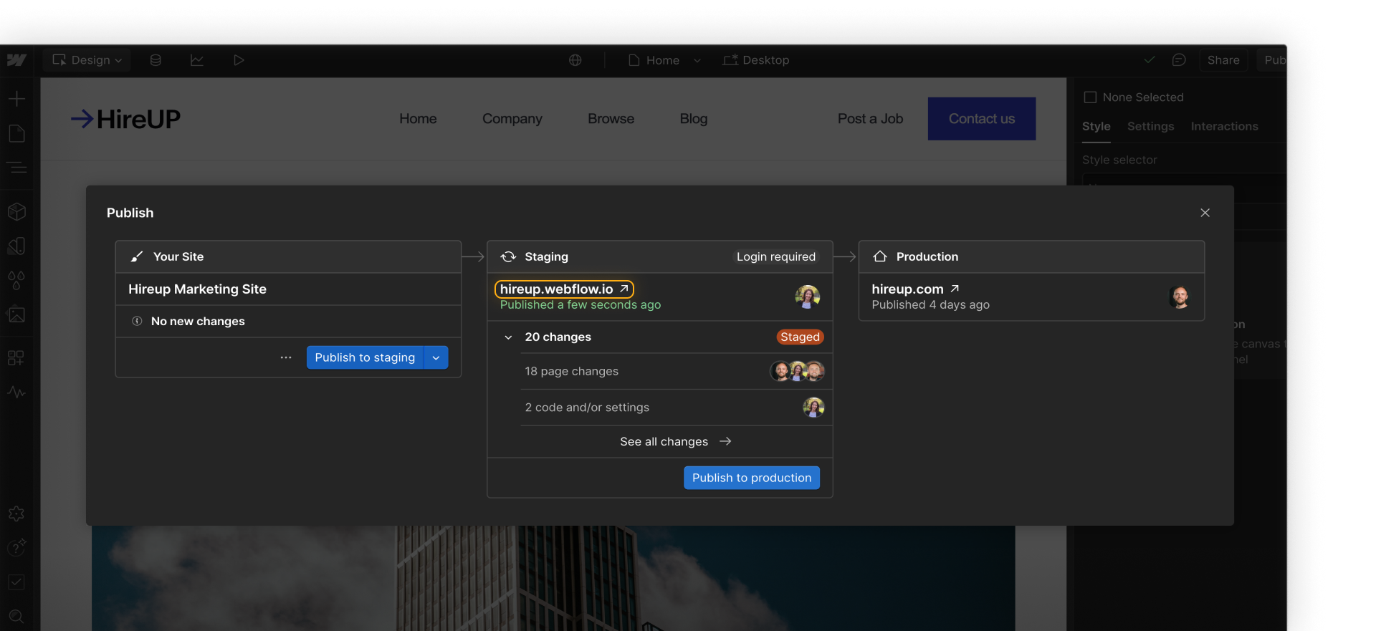Open the audit checklist icon in sidebar
The height and width of the screenshot is (631, 1376).
click(x=16, y=582)
